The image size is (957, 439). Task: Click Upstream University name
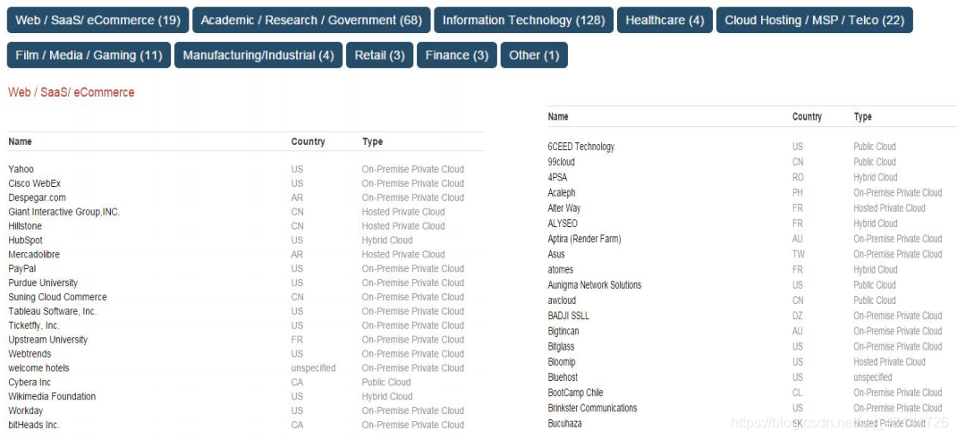(47, 340)
